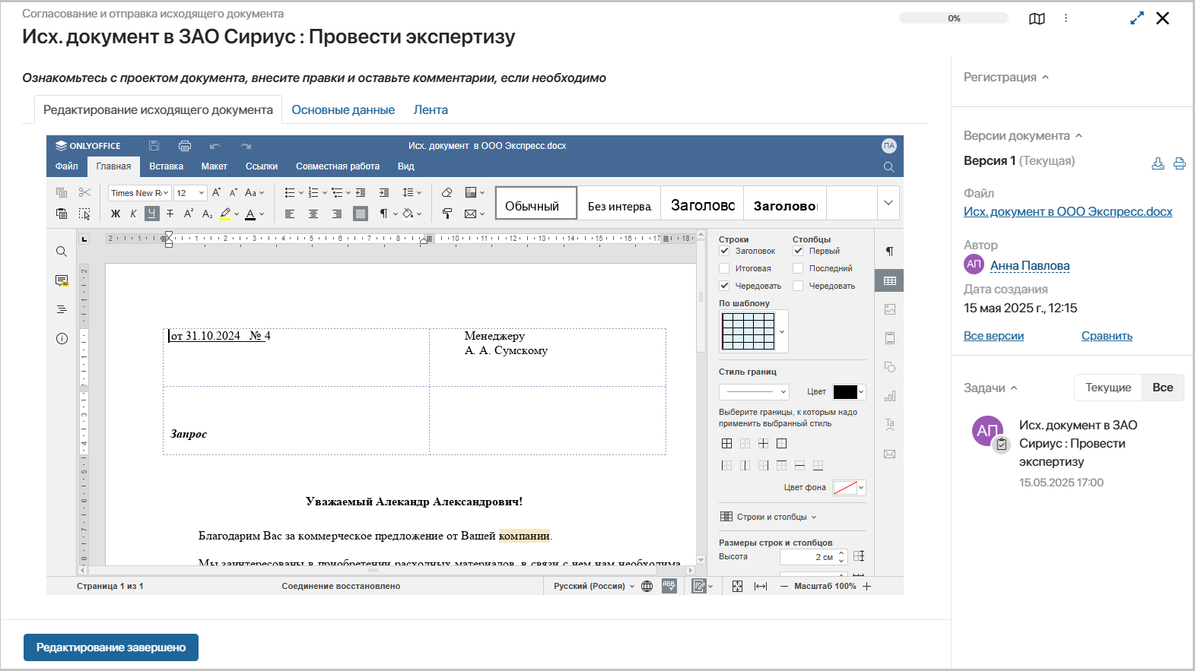Open the search panel in the left sidebar
The width and height of the screenshot is (1195, 671).
pyautogui.click(x=62, y=252)
